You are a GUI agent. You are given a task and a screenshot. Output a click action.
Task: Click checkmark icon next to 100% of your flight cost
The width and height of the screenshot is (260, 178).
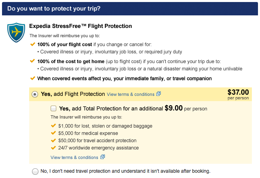[x=33, y=44]
